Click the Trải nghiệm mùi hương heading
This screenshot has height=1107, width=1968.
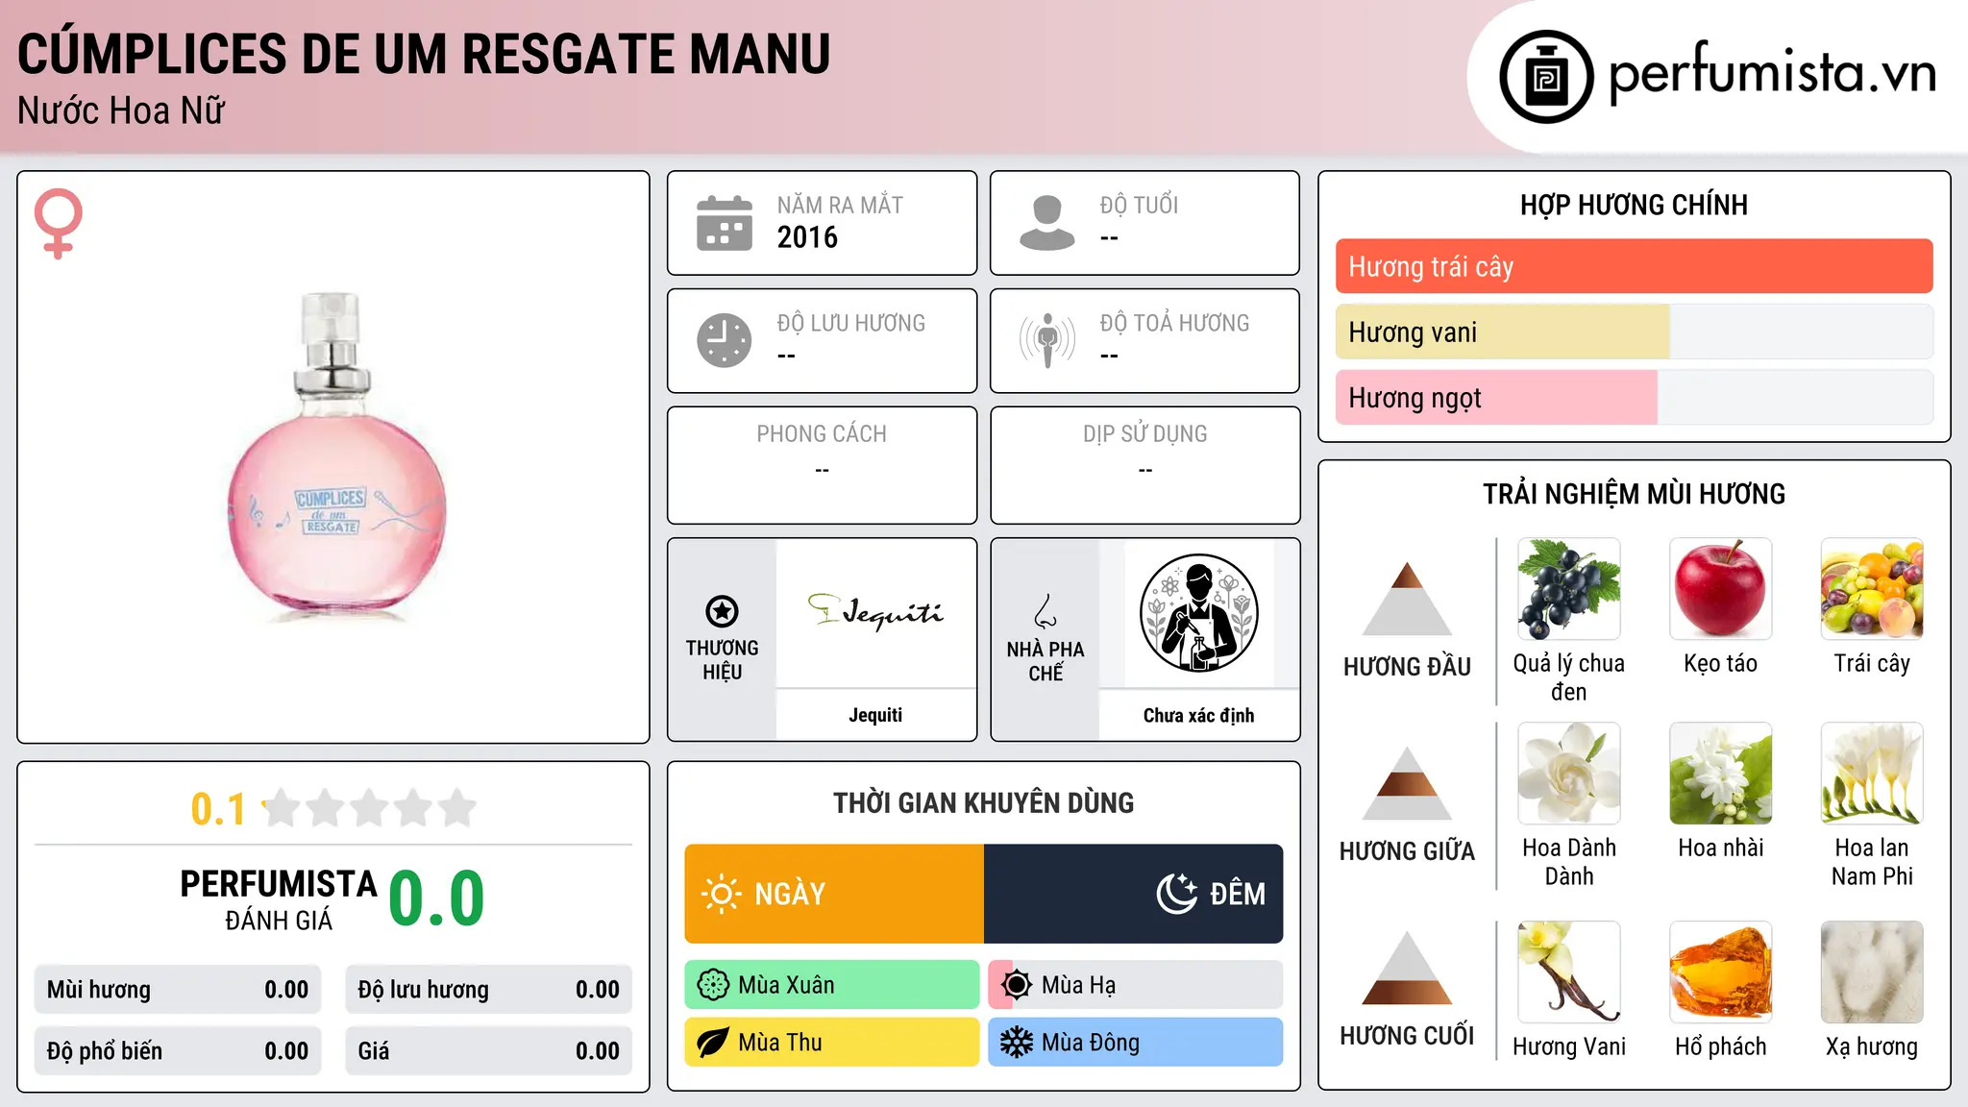click(x=1635, y=494)
